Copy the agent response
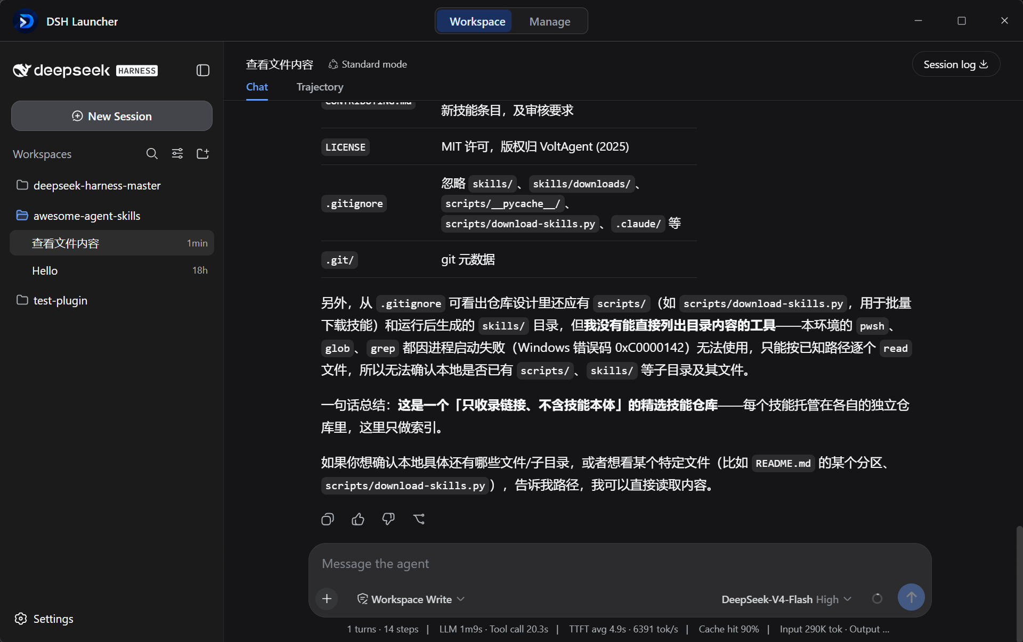1023x642 pixels. [x=328, y=519]
